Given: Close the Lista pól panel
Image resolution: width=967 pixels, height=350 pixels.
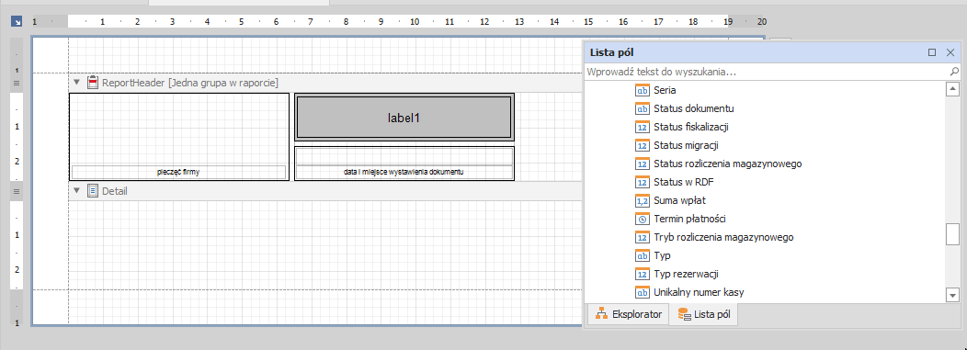Looking at the screenshot, I should click(x=950, y=53).
